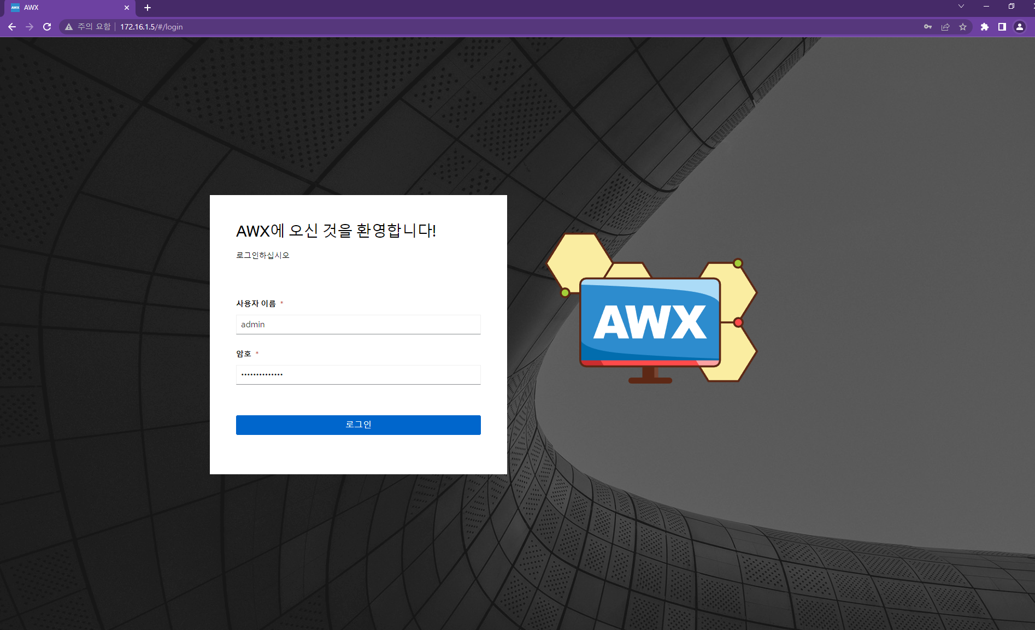This screenshot has height=630, width=1035.
Task: Close the AWX tab
Action: [127, 8]
